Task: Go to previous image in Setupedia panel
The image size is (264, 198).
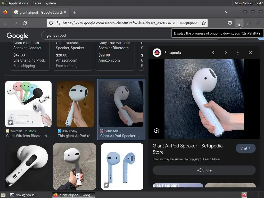Action: pyautogui.click(x=213, y=53)
